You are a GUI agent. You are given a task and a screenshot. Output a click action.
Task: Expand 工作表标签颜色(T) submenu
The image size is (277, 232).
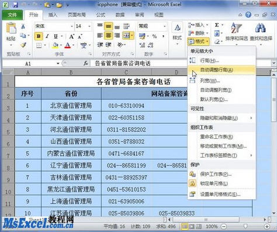[x=221, y=155]
